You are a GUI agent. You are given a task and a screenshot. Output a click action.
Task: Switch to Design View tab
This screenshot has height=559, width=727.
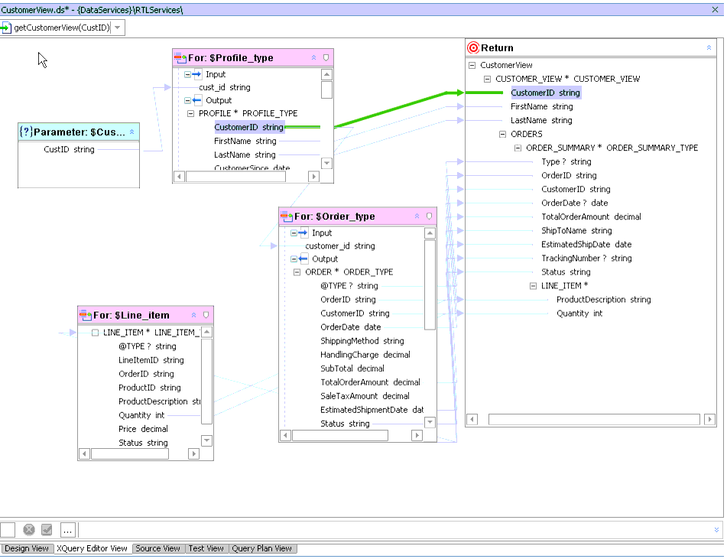27,549
